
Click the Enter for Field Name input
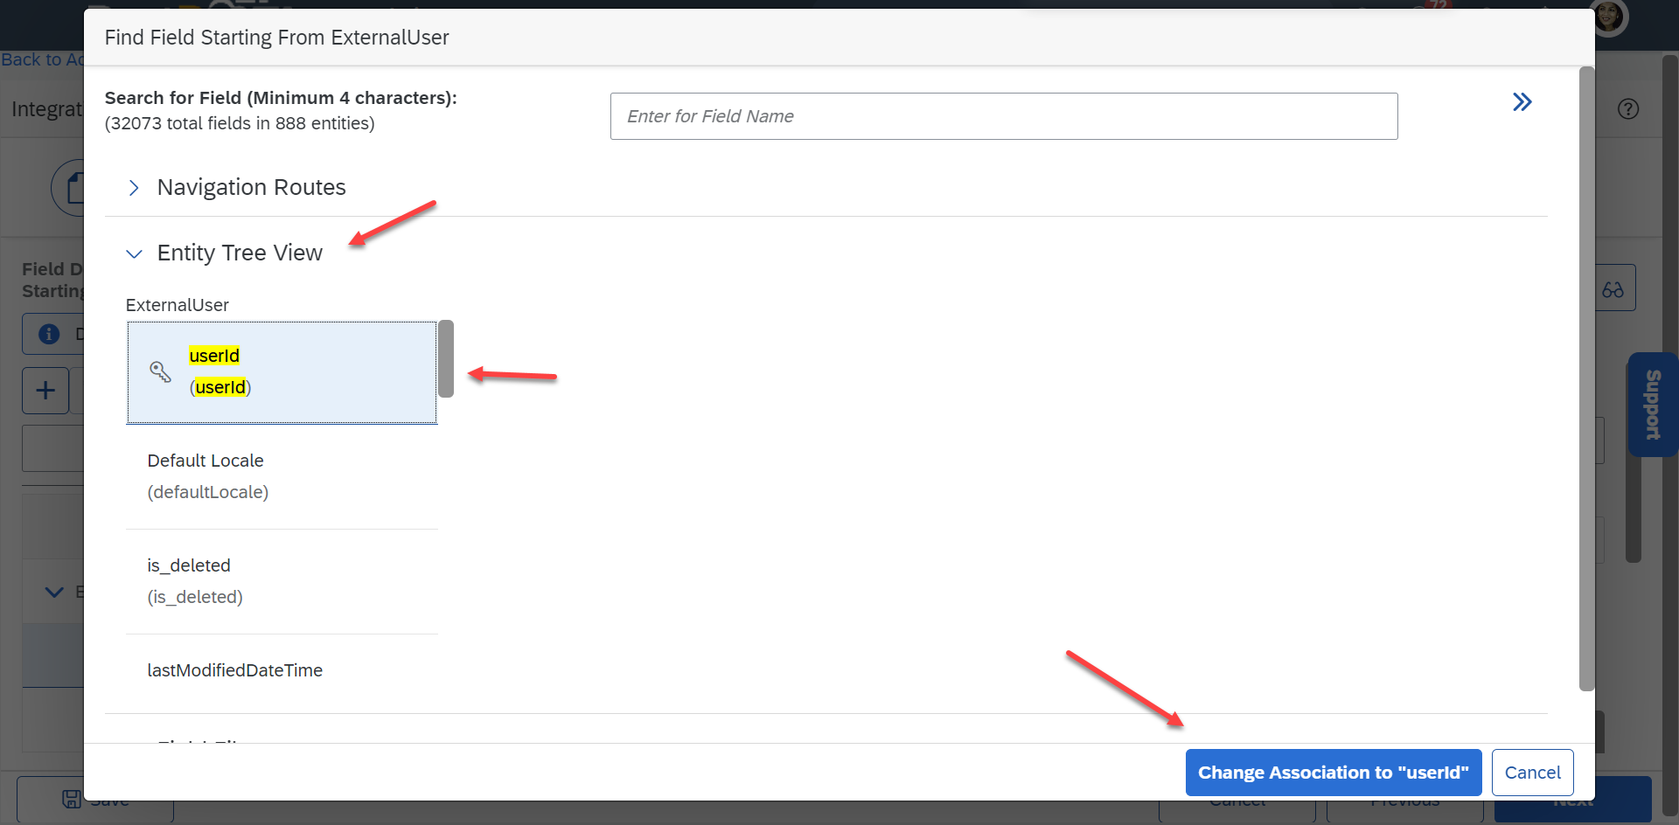(x=1004, y=116)
